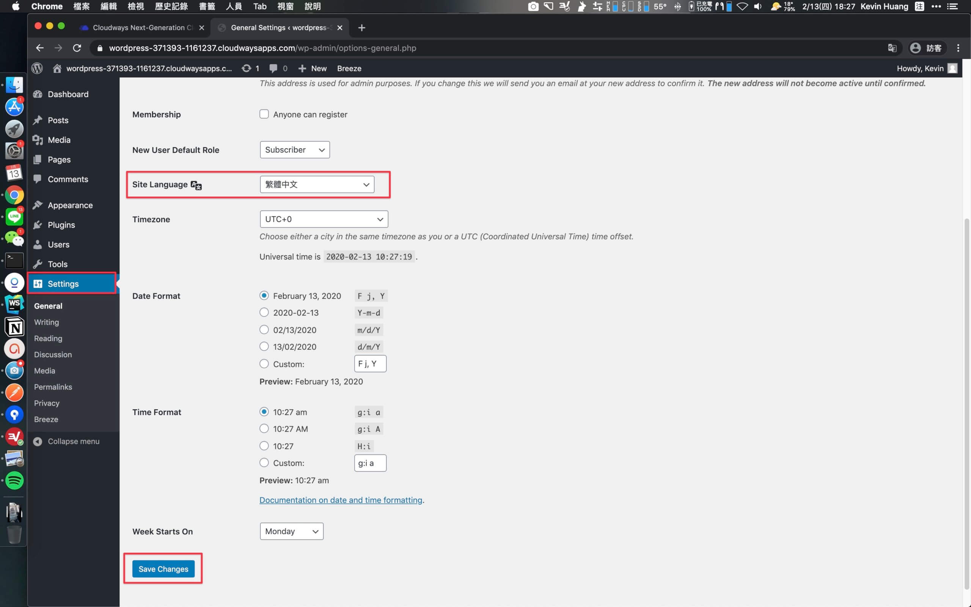Select date format 02/13/2020
Image resolution: width=971 pixels, height=607 pixels.
(x=264, y=330)
